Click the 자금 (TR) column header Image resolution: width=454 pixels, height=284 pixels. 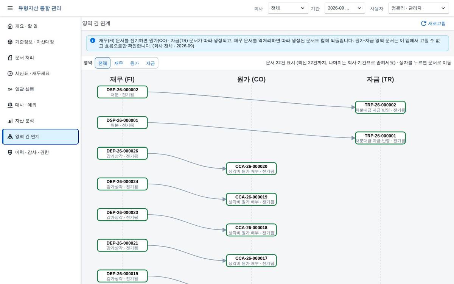click(380, 79)
